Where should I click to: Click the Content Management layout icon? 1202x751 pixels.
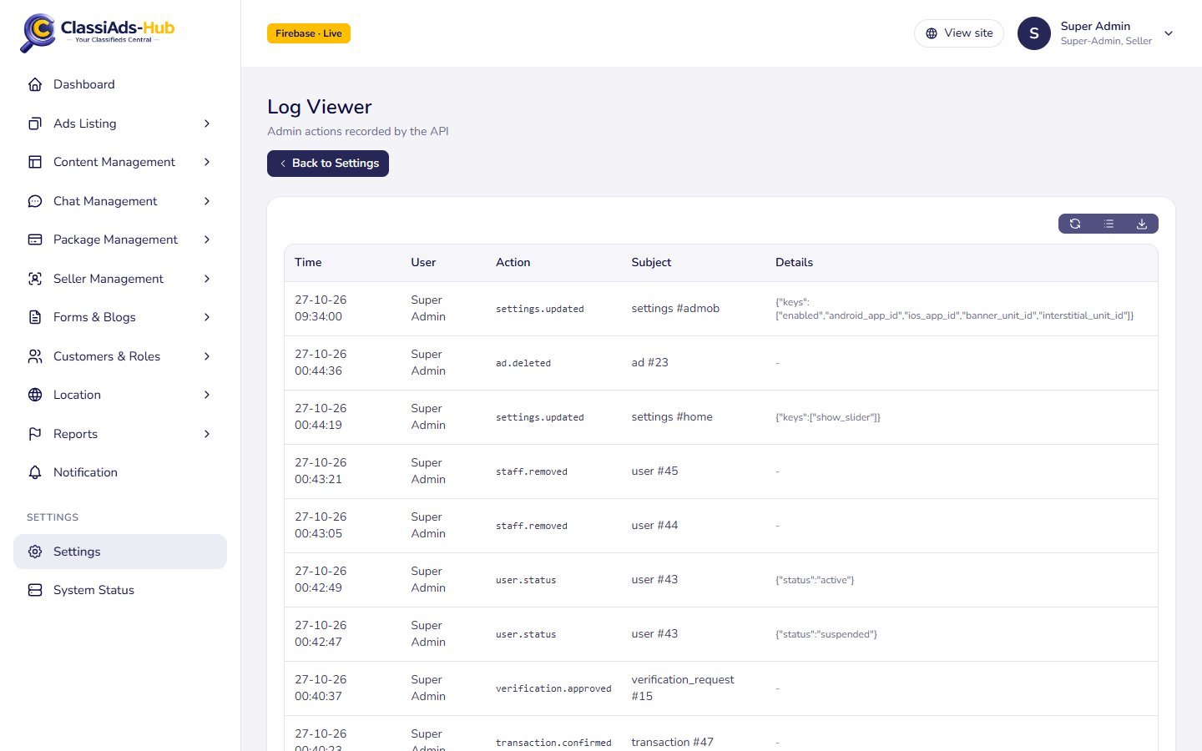(x=35, y=162)
